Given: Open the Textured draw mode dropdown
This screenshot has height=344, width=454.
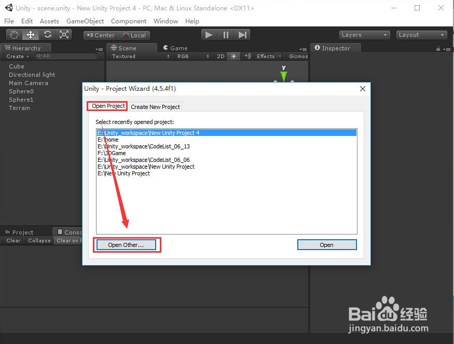Looking at the screenshot, I should point(141,56).
